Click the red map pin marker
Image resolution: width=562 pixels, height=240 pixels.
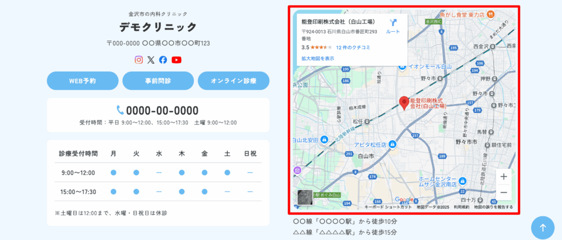[x=404, y=102]
